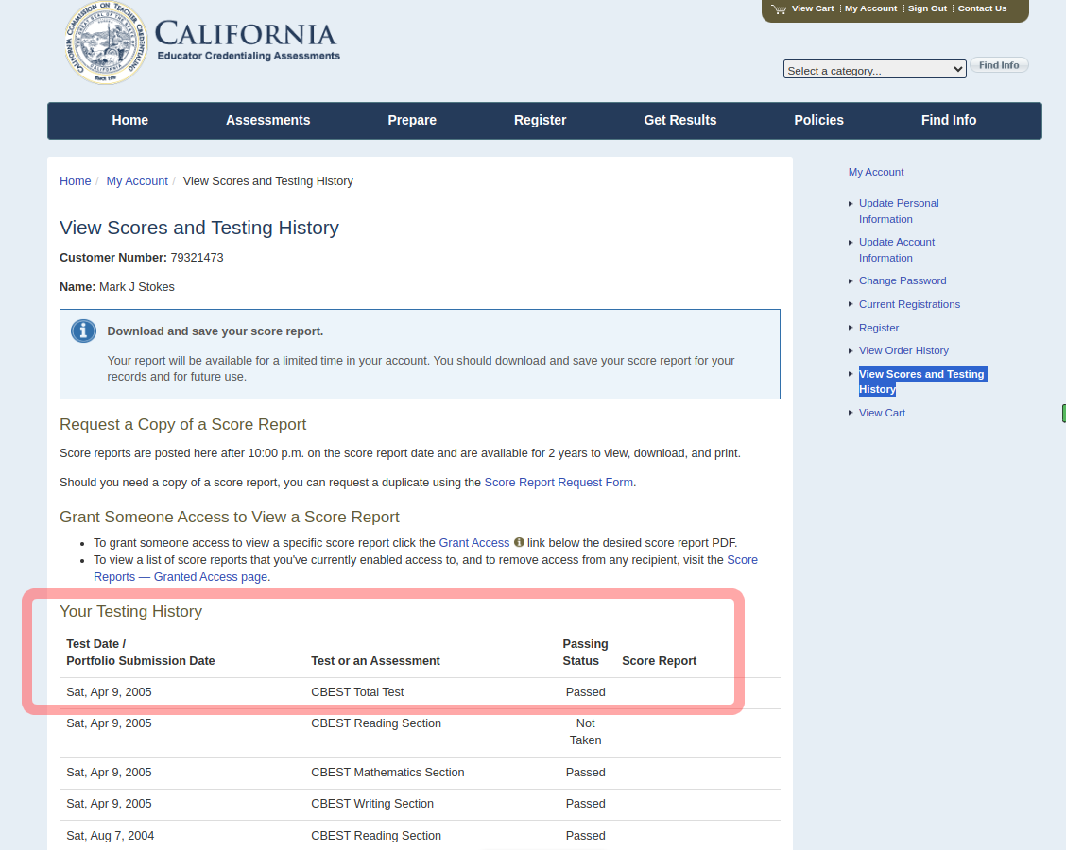This screenshot has width=1066, height=850.
Task: Click the My Account breadcrumb link
Action: coord(137,181)
